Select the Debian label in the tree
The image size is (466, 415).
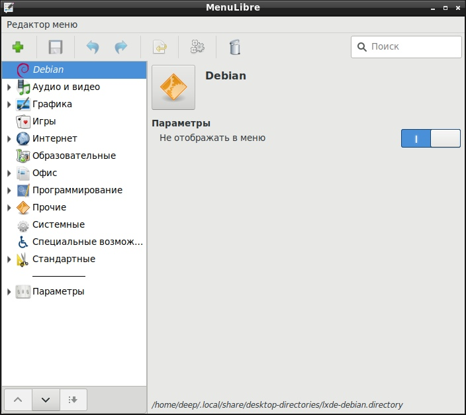coord(48,69)
